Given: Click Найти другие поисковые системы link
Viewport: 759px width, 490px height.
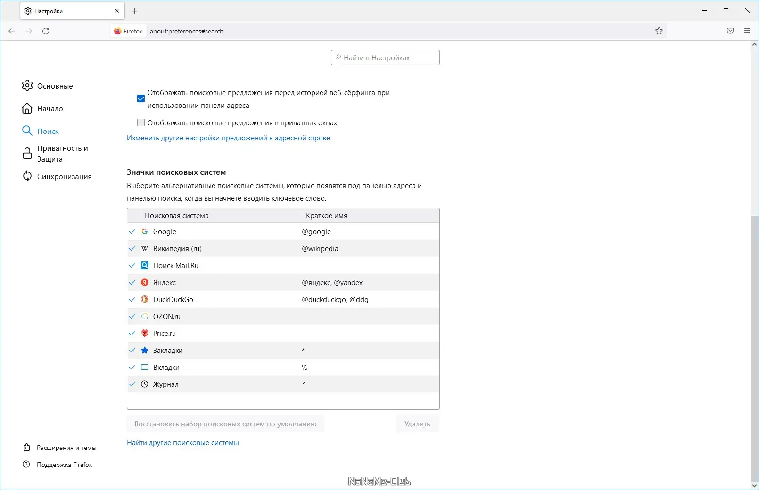Looking at the screenshot, I should (x=182, y=443).
